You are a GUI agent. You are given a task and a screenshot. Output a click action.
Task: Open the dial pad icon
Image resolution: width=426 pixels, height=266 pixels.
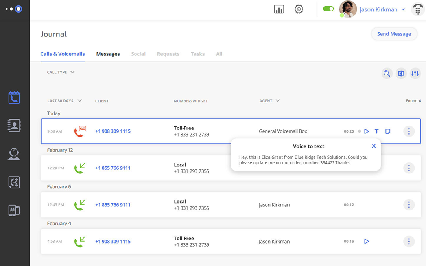pos(418,9)
